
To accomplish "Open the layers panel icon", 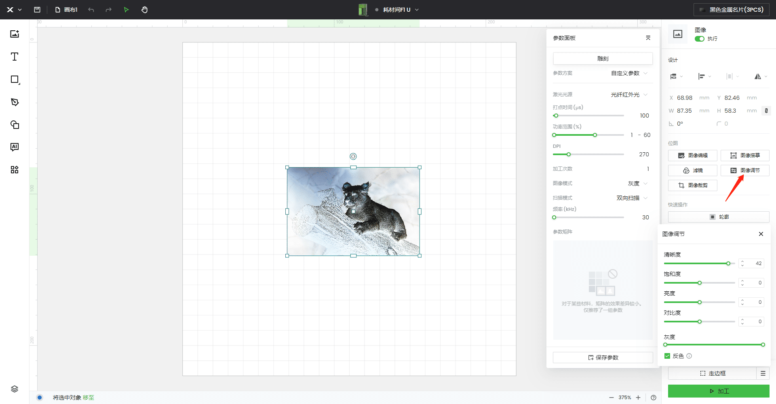I will 15,389.
